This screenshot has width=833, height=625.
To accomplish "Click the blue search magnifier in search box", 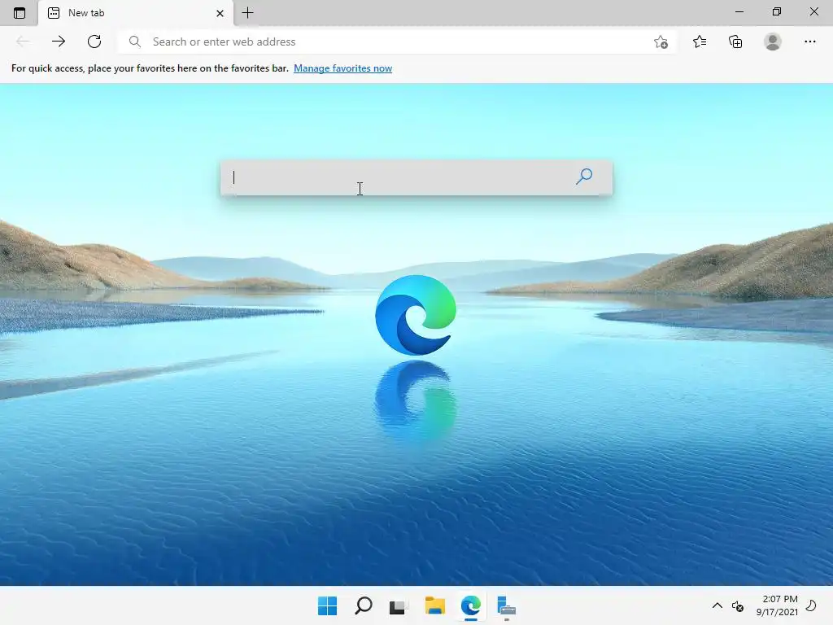I will (584, 177).
